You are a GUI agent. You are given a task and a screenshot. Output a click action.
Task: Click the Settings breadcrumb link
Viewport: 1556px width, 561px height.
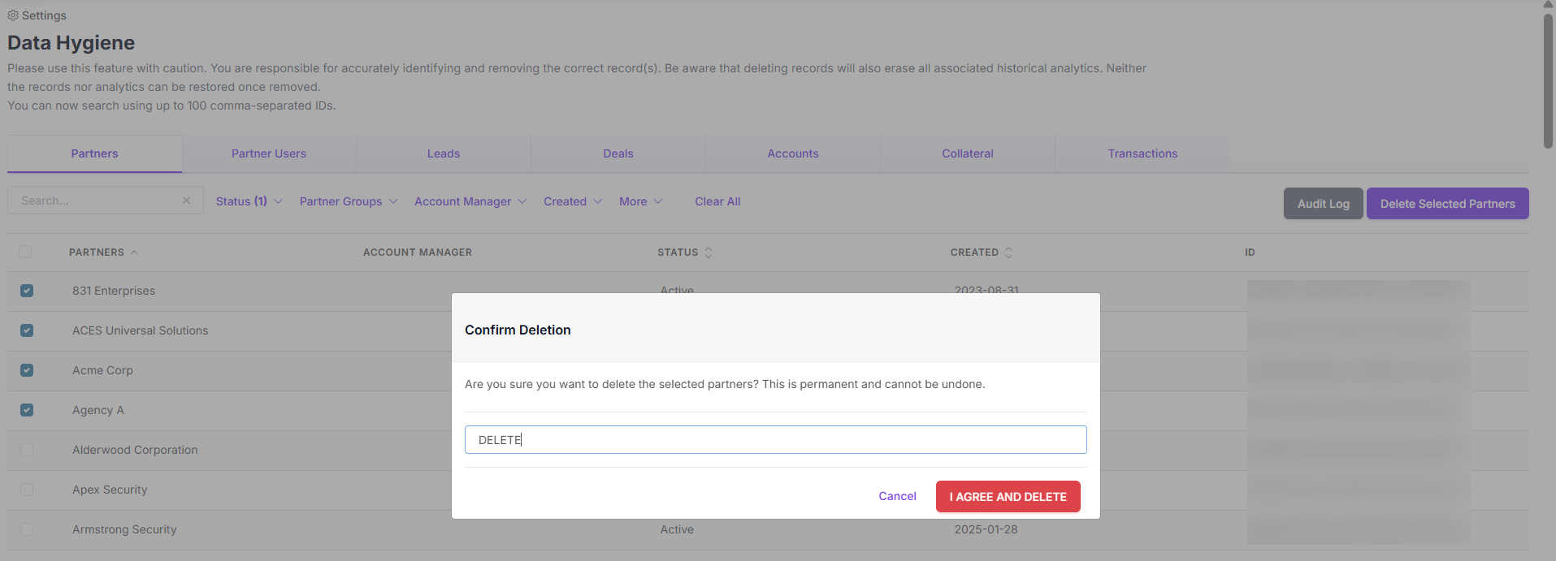click(x=44, y=15)
